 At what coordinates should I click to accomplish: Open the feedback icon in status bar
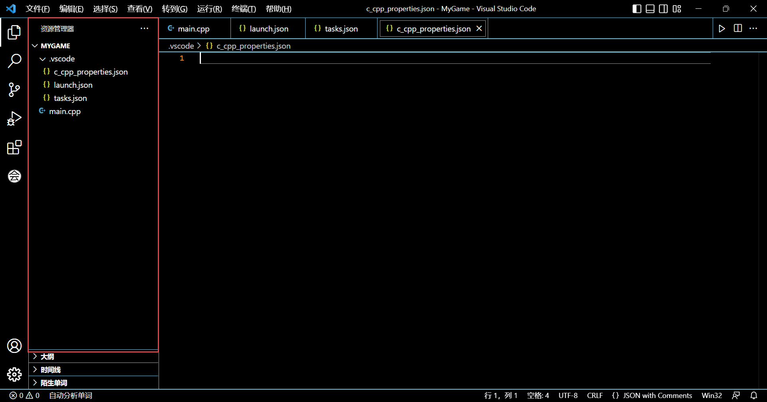pyautogui.click(x=736, y=395)
